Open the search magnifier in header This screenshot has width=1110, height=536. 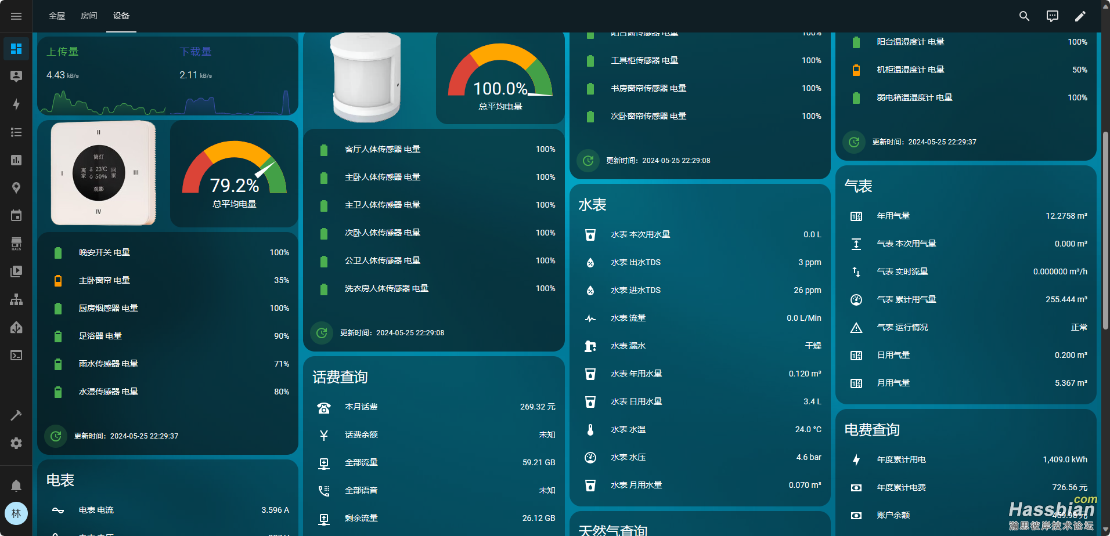(1025, 16)
